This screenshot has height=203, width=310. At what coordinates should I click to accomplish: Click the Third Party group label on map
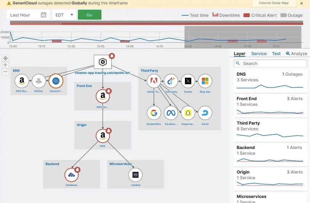[x=149, y=70]
